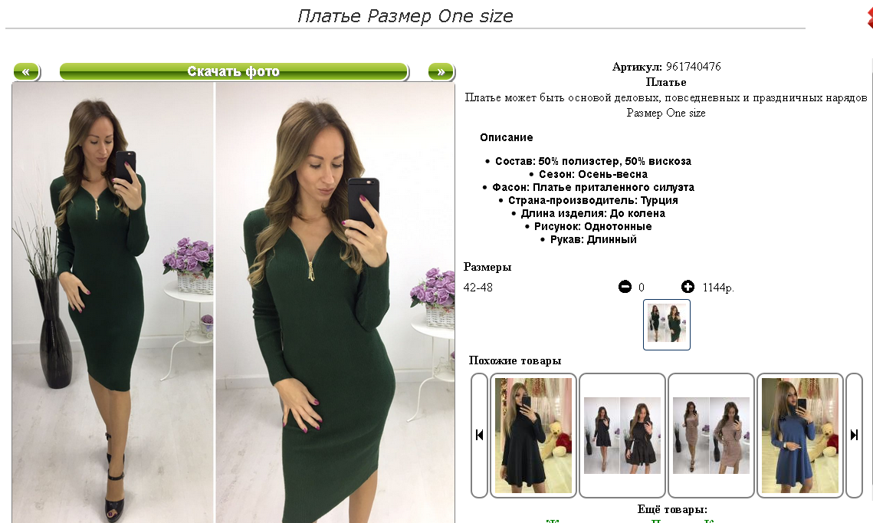Click the Платье Размер One size title

405,15
